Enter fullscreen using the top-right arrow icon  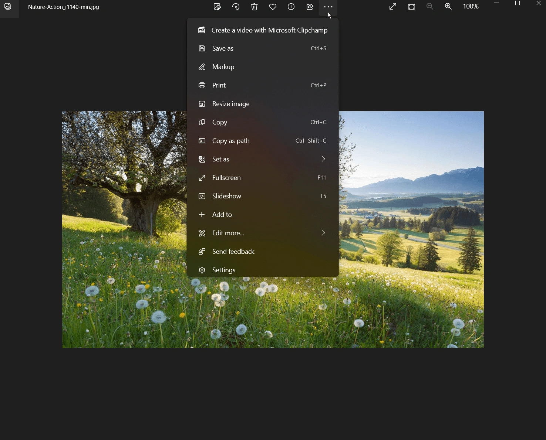click(393, 7)
